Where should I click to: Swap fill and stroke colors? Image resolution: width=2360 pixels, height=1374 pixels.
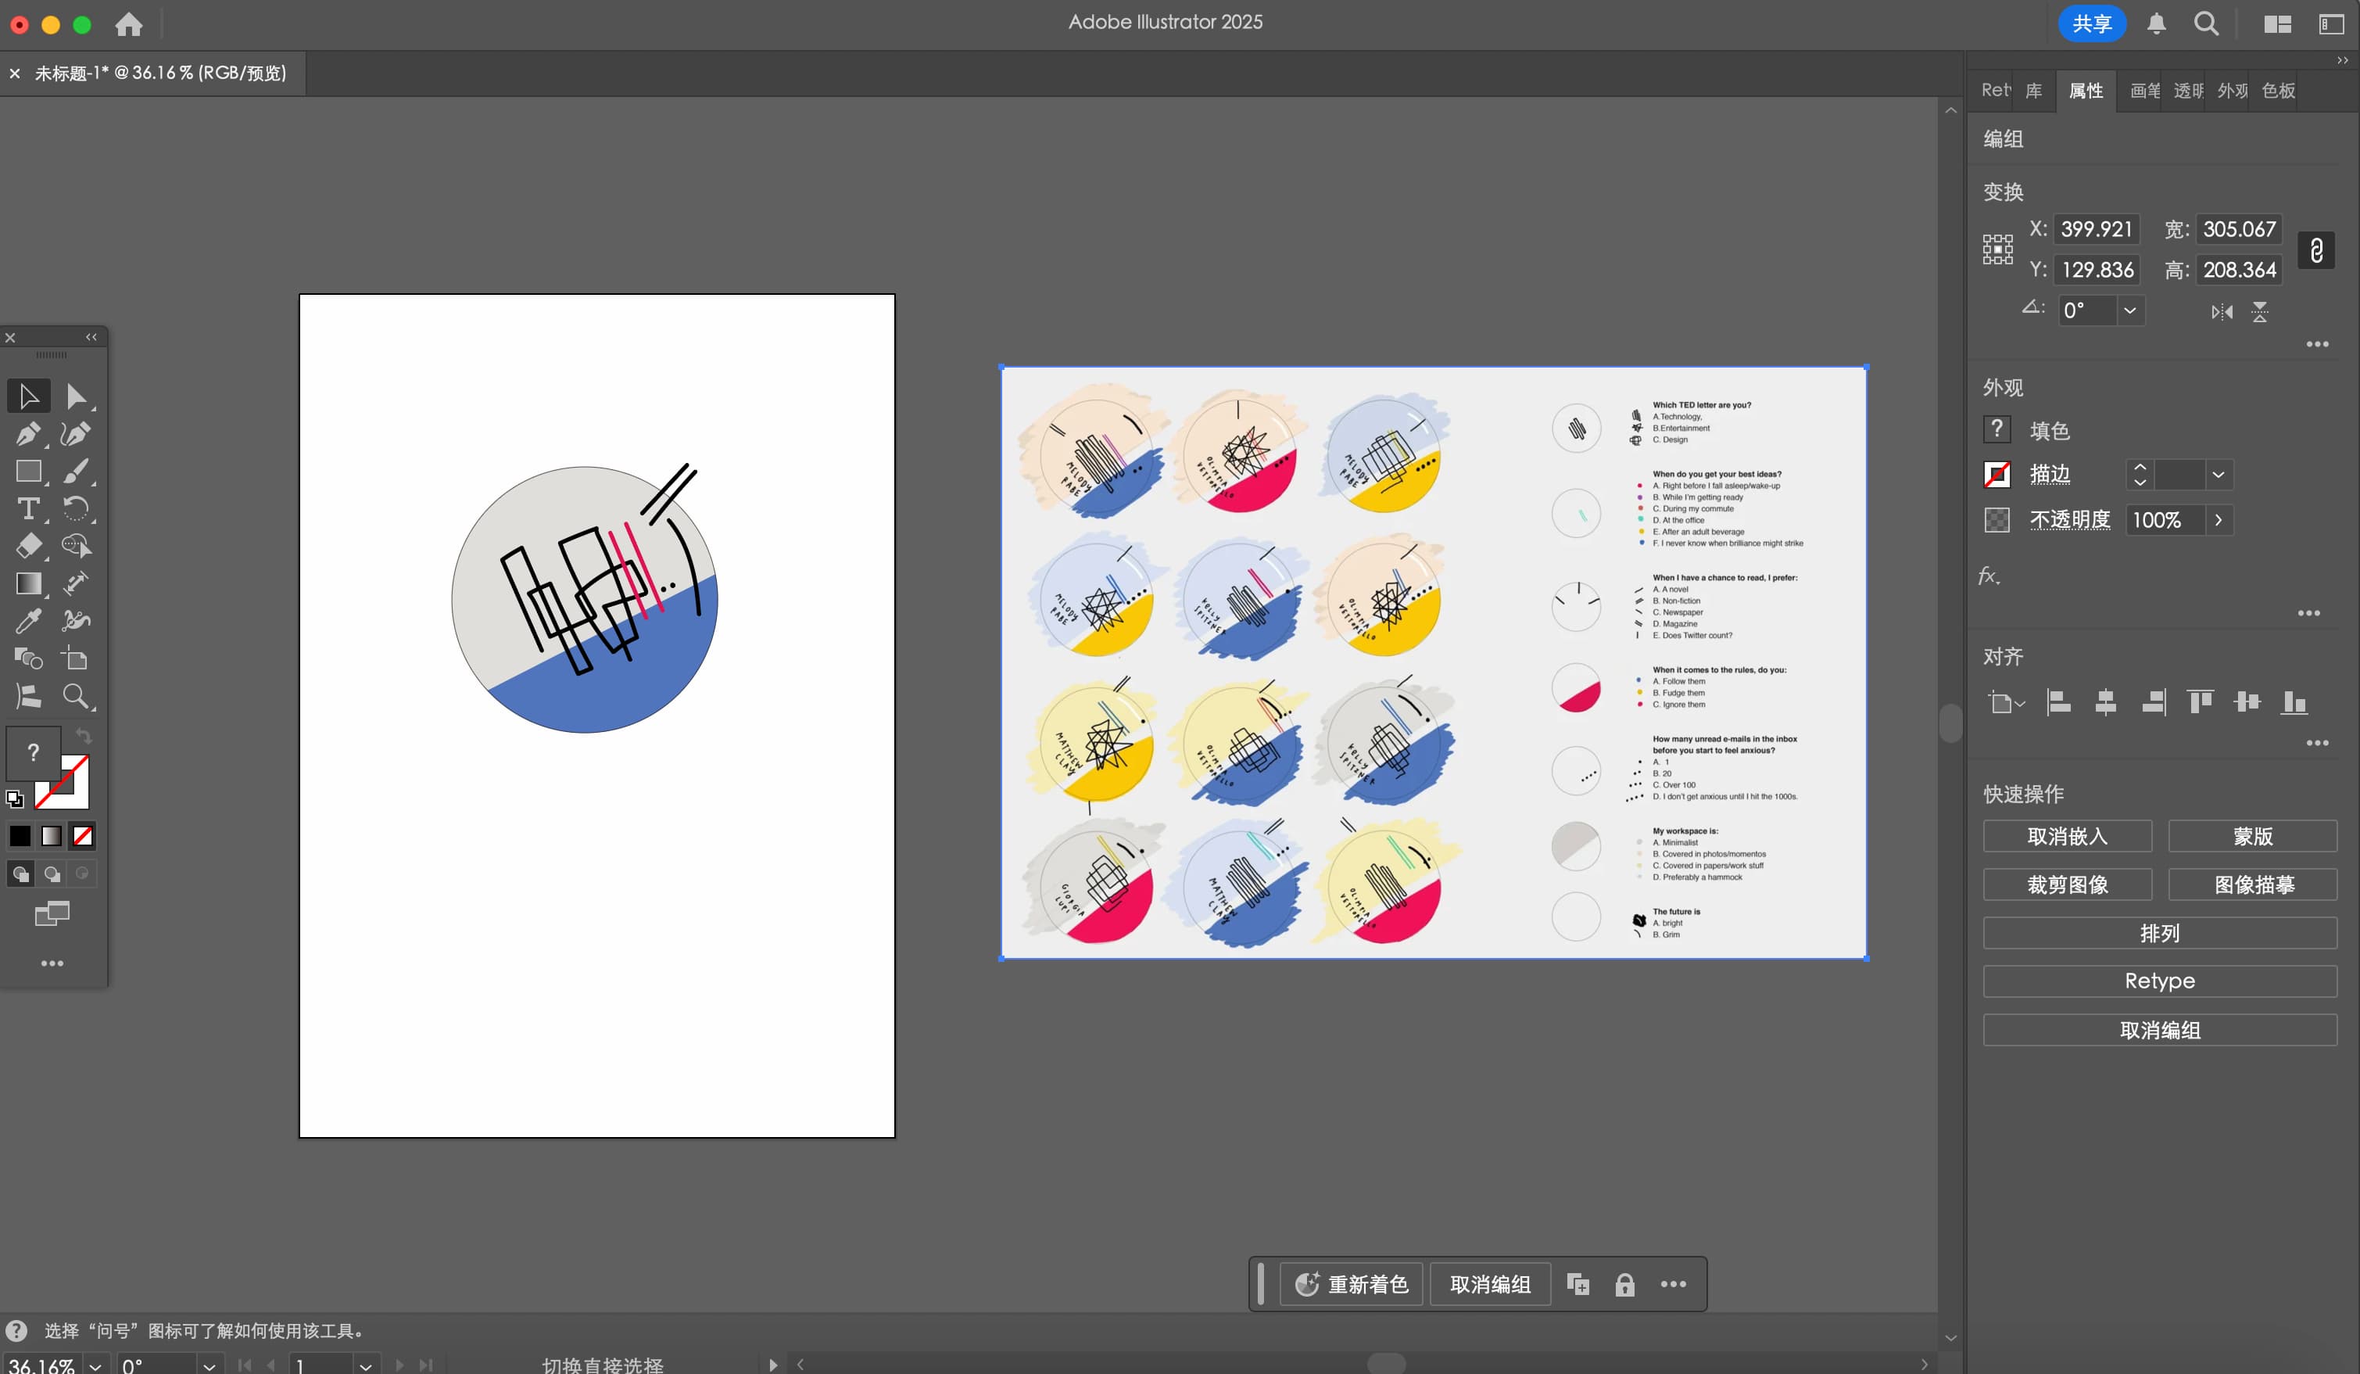tap(84, 736)
